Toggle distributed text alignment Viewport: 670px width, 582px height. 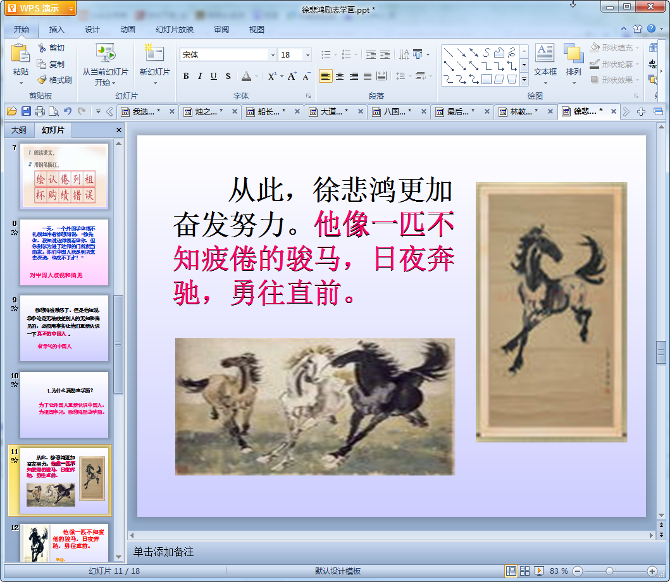382,76
